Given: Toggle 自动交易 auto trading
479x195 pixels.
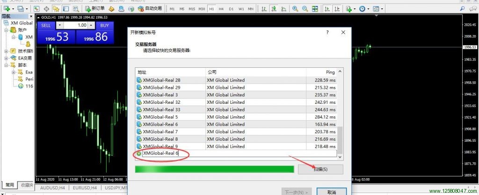Looking at the screenshot, I should coord(150,9).
